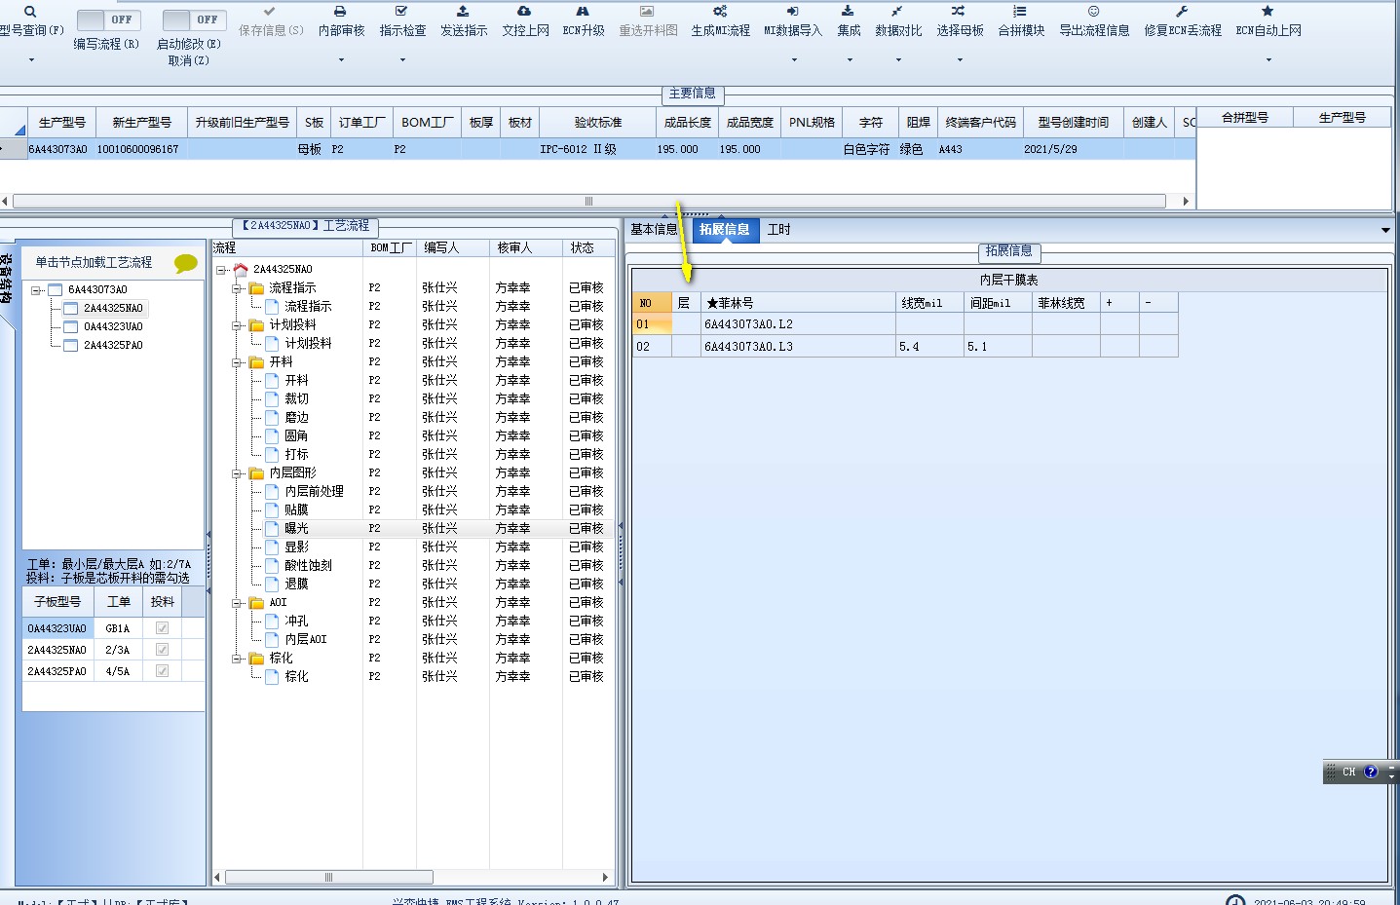Toggle 投料 checkbox for 0A44323UA0

(162, 628)
